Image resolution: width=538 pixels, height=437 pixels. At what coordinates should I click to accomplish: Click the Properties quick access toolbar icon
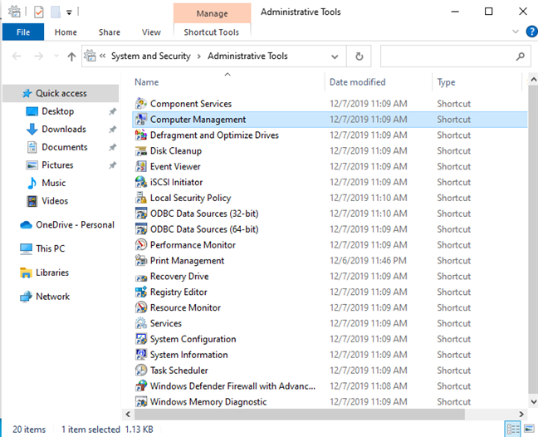click(x=38, y=12)
